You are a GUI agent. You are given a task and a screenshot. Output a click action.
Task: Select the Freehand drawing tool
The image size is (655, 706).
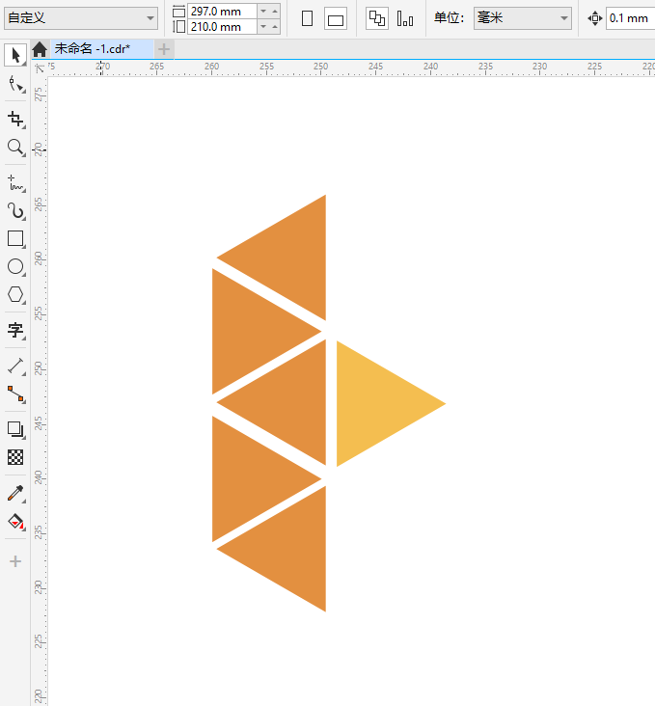click(15, 183)
